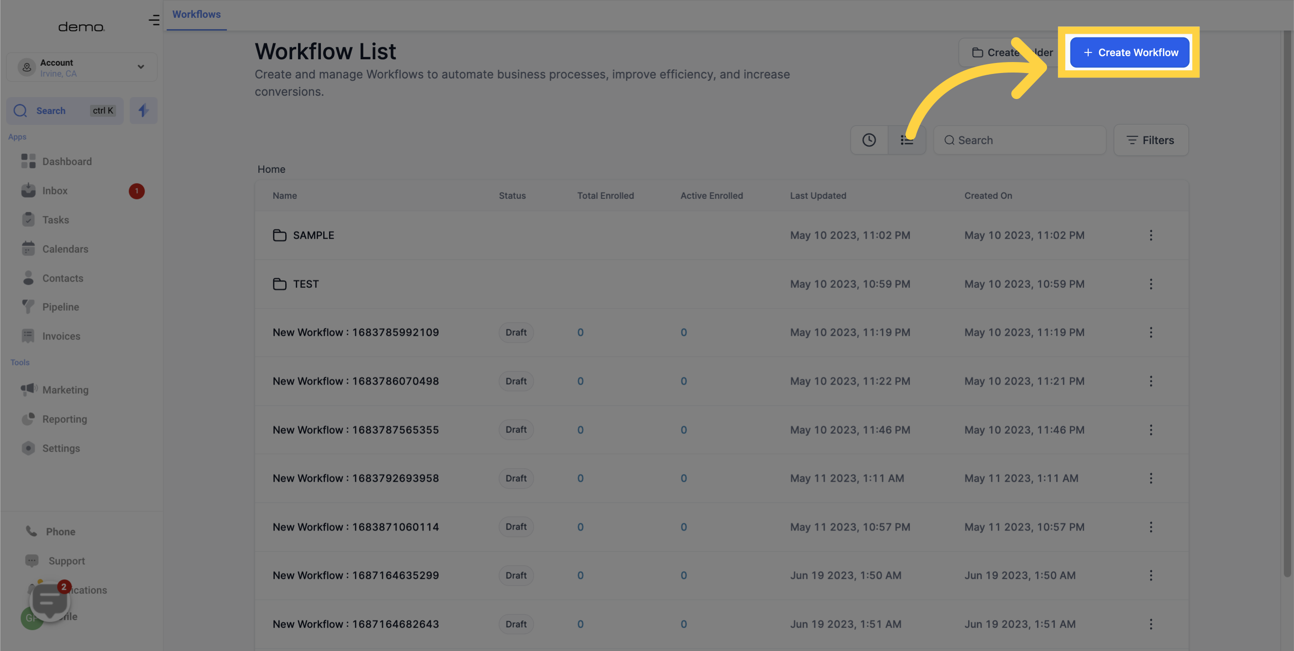Click the Home breadcrumb
The width and height of the screenshot is (1294, 651).
coord(271,169)
